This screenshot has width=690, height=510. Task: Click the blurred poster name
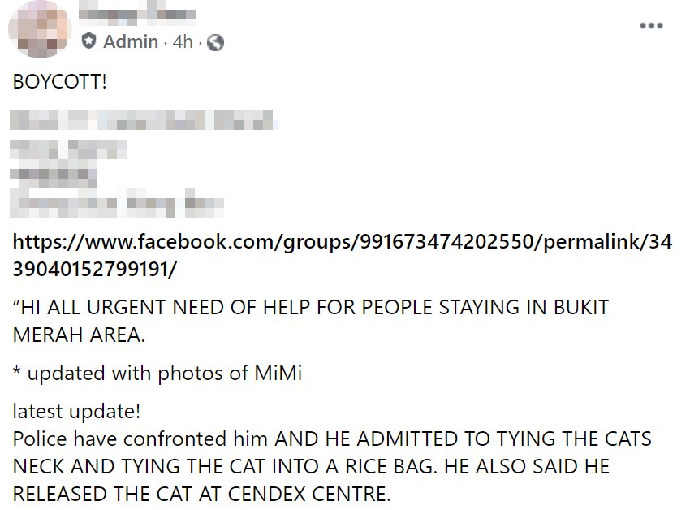pyautogui.click(x=138, y=15)
